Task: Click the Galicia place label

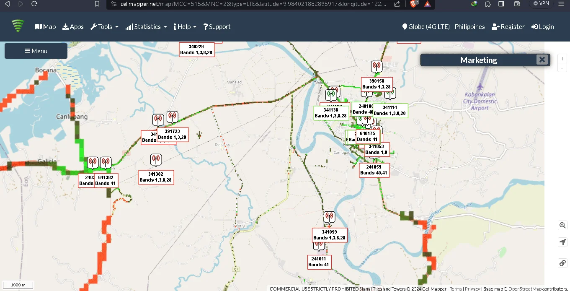Action: click(x=47, y=161)
